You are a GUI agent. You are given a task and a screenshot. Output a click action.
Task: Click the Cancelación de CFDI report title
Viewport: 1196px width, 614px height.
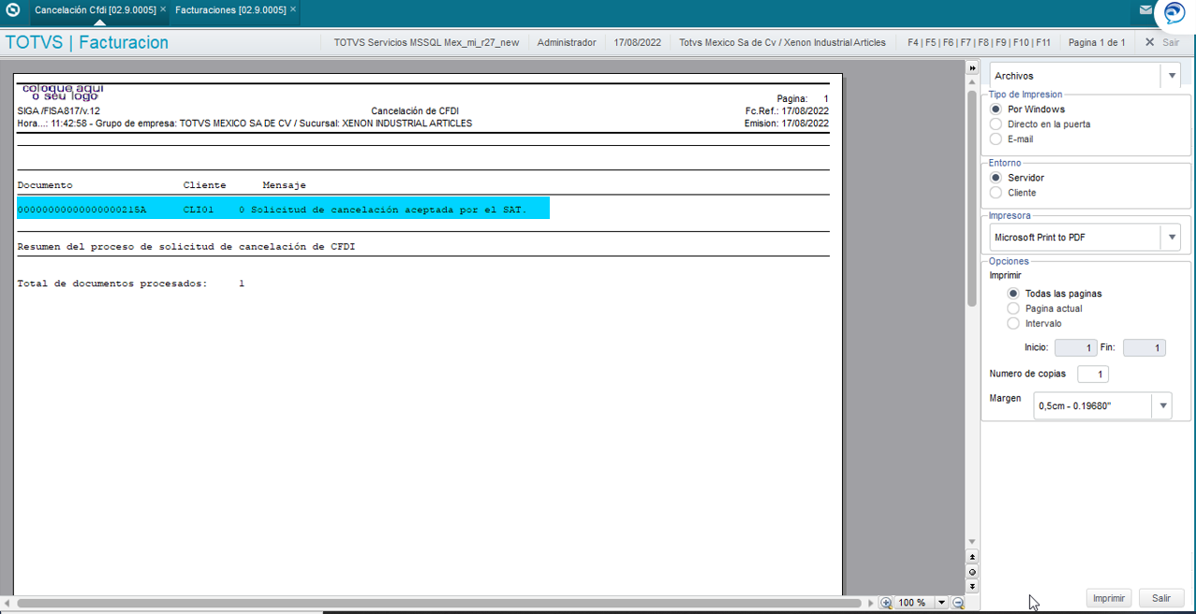click(415, 110)
